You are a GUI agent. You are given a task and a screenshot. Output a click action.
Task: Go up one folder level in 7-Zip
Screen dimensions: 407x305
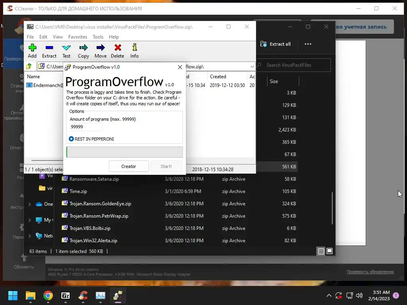pos(29,66)
